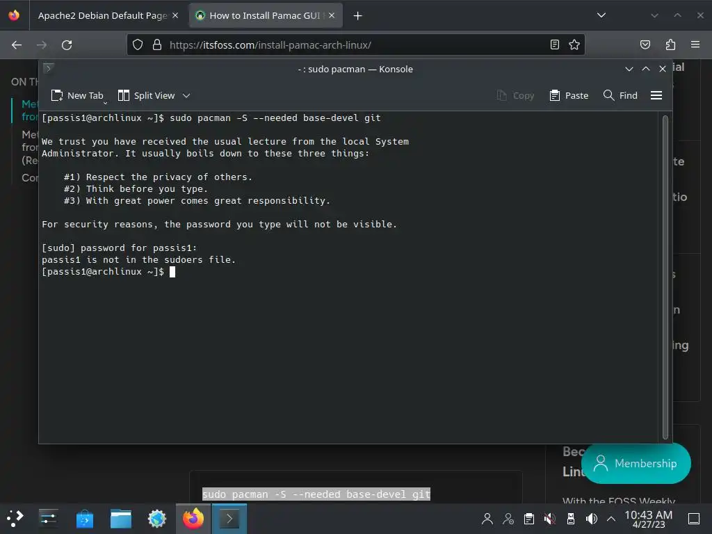The width and height of the screenshot is (712, 534).
Task: Switch to Apache2 Debian Default Page tab
Action: [102, 15]
